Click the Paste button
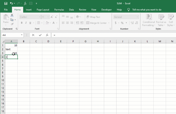The width and height of the screenshot is (176, 114). click(6, 20)
